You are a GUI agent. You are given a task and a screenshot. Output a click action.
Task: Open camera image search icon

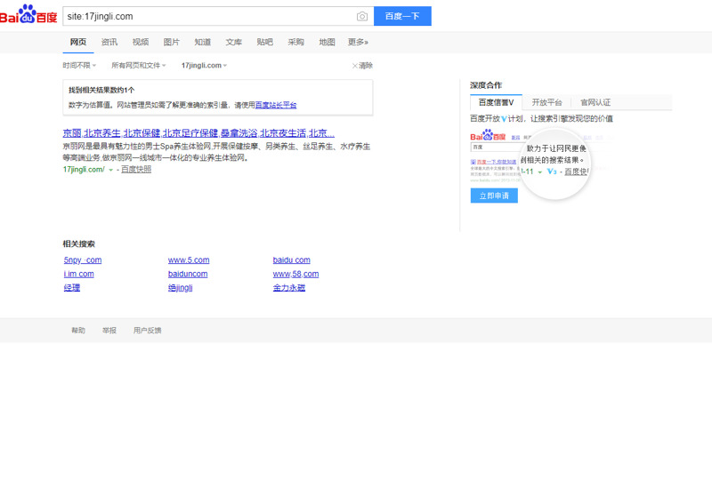tap(362, 16)
